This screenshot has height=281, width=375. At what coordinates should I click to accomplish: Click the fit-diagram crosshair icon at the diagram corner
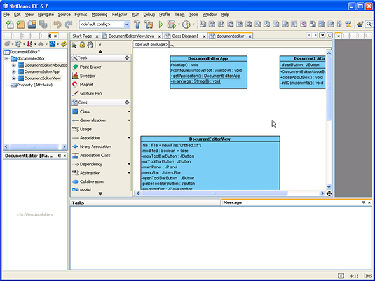pos(329,193)
